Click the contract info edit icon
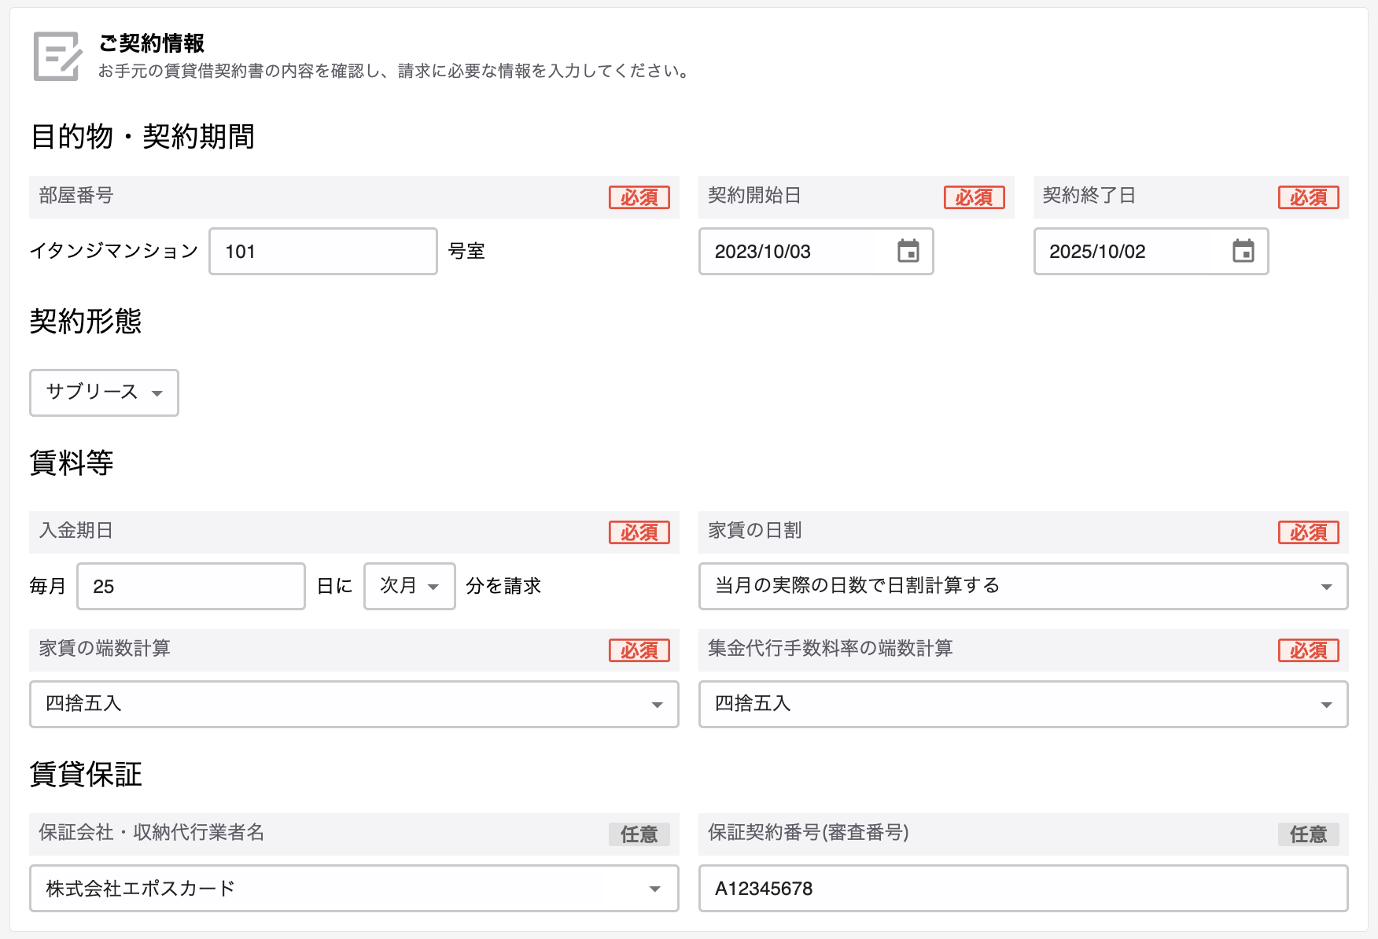This screenshot has width=1378, height=939. click(58, 56)
